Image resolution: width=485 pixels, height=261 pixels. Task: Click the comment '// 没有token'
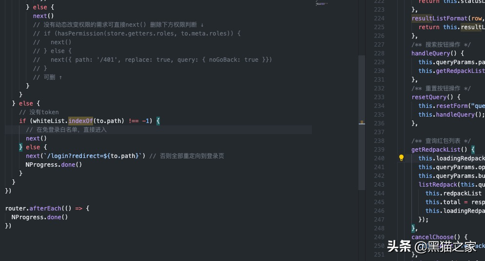(39, 112)
